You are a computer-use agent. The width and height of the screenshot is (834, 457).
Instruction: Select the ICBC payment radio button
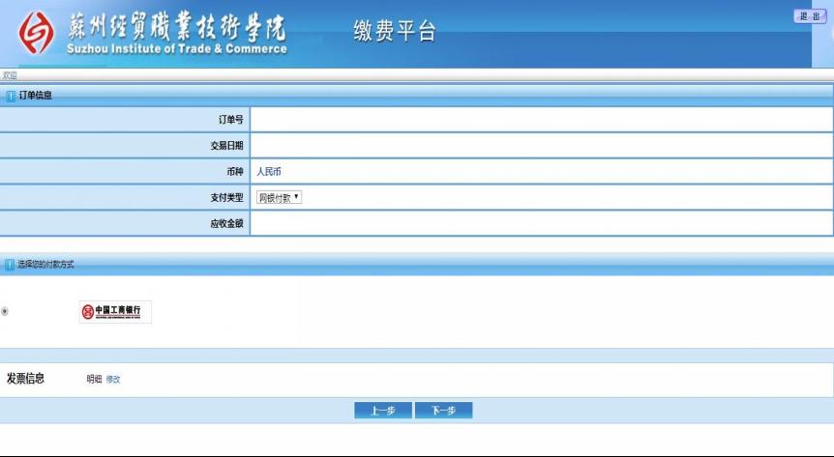point(6,311)
